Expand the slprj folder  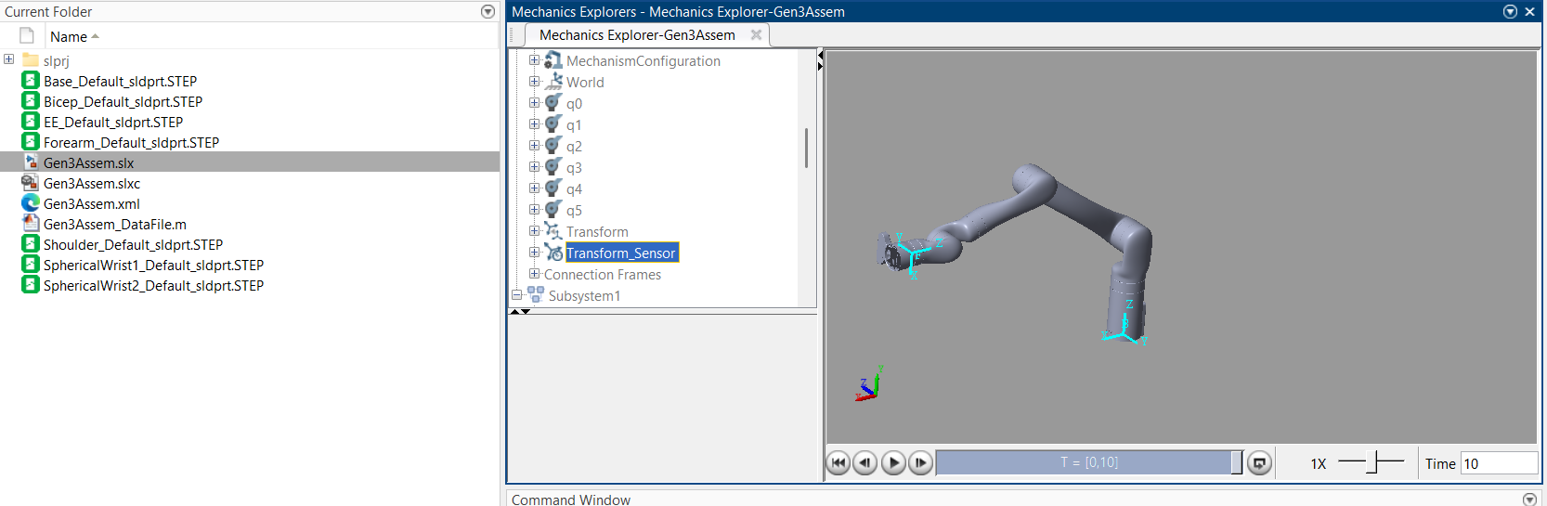tap(9, 59)
